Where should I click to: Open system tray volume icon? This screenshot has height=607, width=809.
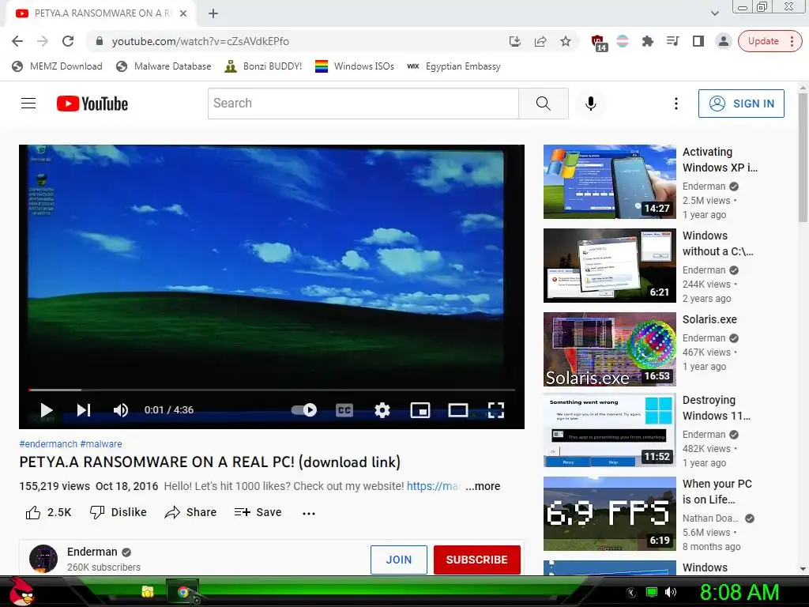click(x=670, y=592)
